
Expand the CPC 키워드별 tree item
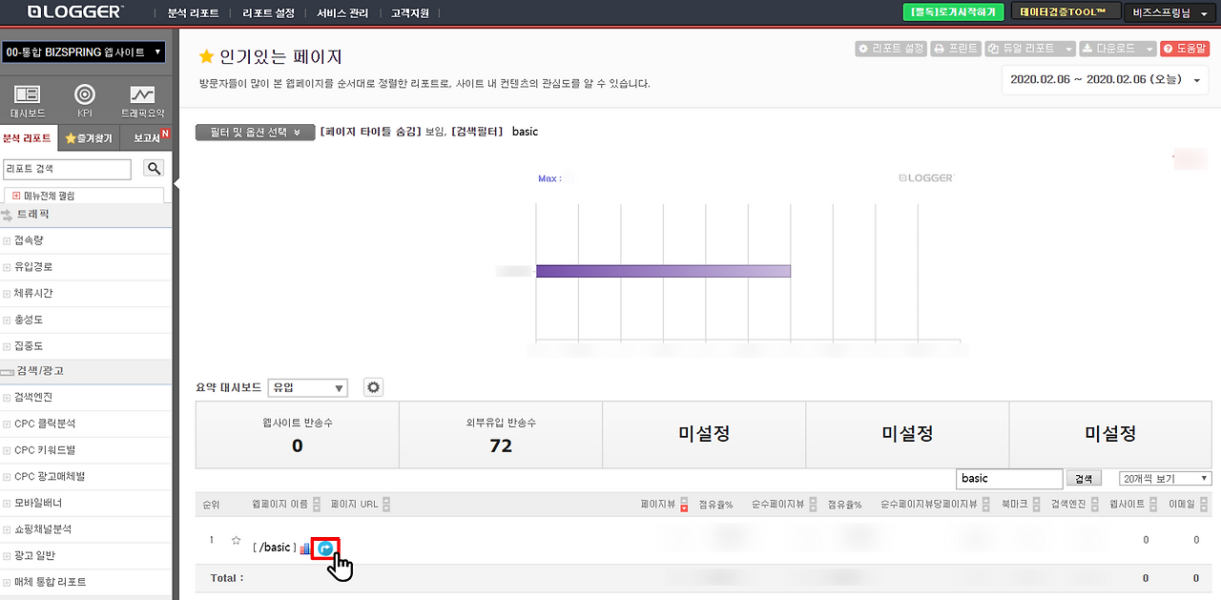point(7,450)
